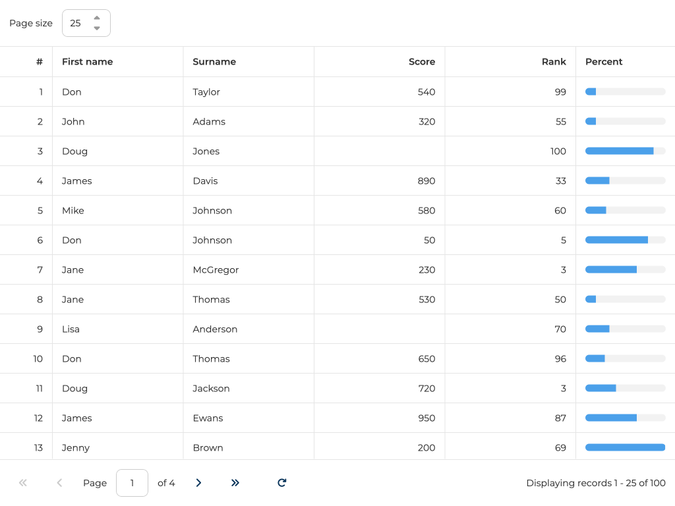Decrease page size with down arrow
Viewport: 675px width, 506px height.
pos(97,28)
